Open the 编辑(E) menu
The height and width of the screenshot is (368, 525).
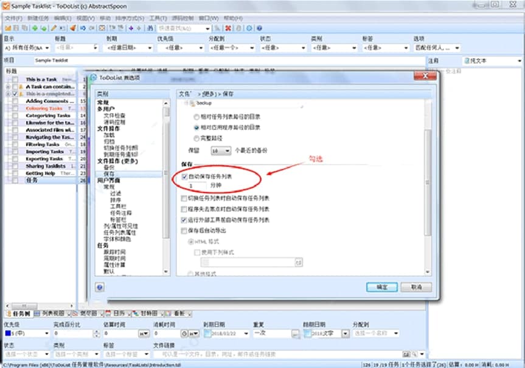click(63, 18)
